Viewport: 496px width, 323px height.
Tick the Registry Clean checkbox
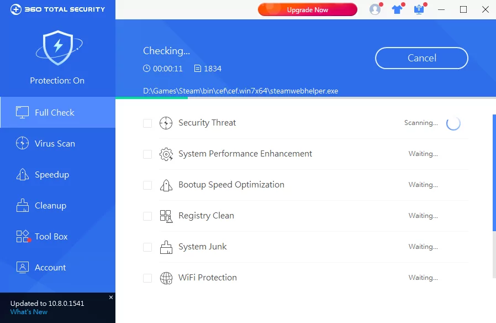147,216
